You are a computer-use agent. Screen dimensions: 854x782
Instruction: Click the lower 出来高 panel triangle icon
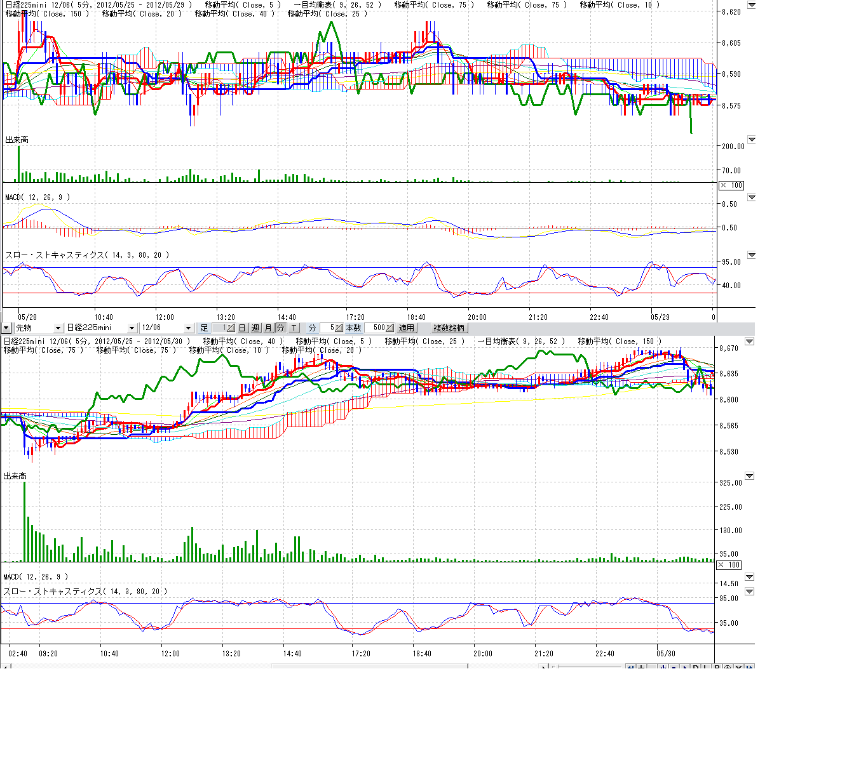pyautogui.click(x=750, y=476)
